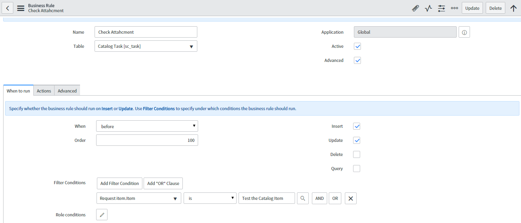Open the operator dropdown set to is
This screenshot has height=223, width=521.
(x=210, y=198)
